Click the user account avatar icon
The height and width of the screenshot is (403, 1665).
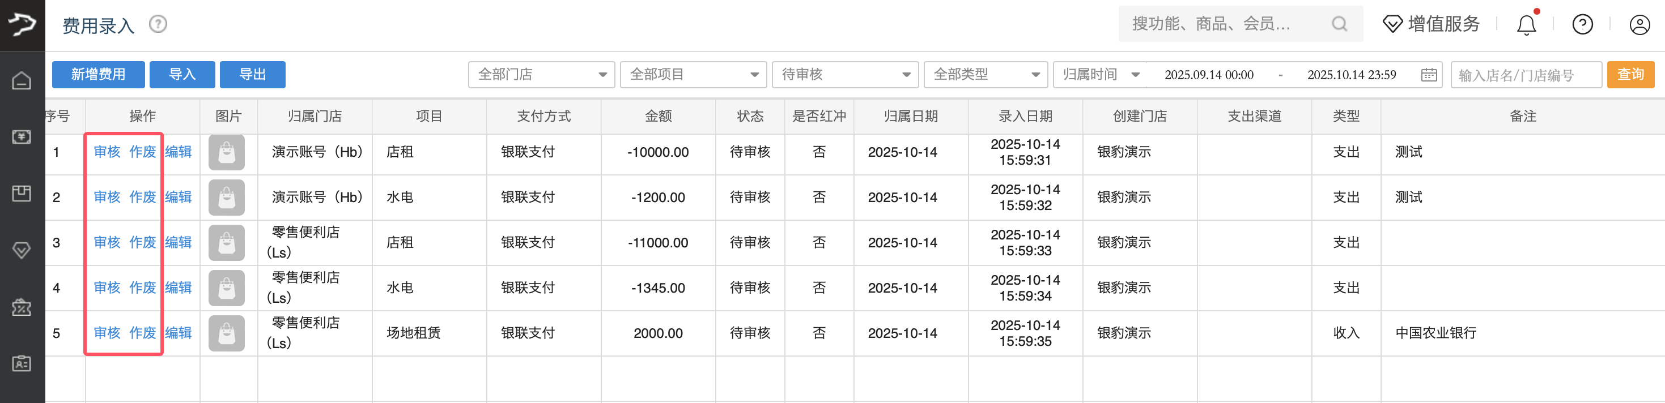pos(1639,25)
